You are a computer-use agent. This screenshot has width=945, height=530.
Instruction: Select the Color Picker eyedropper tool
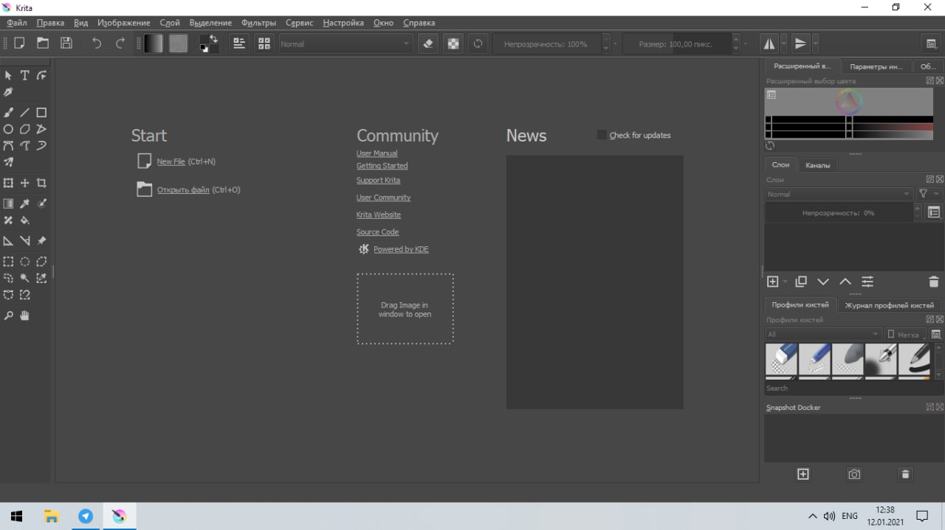coord(24,203)
